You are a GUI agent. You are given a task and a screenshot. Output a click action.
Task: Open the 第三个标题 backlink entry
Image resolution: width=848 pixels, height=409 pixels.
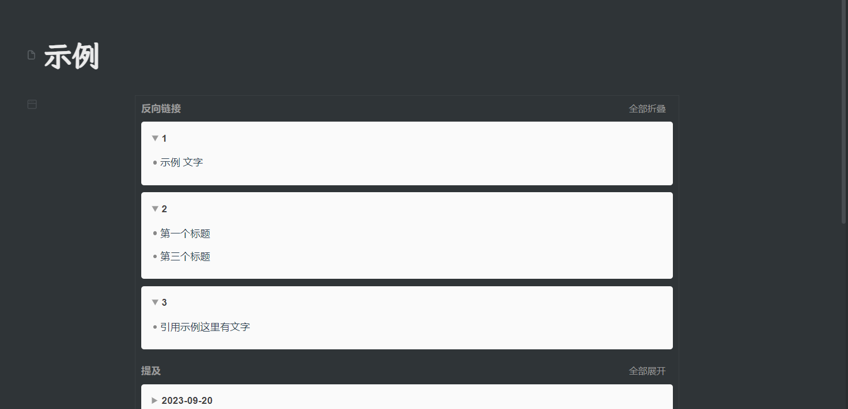(x=185, y=256)
